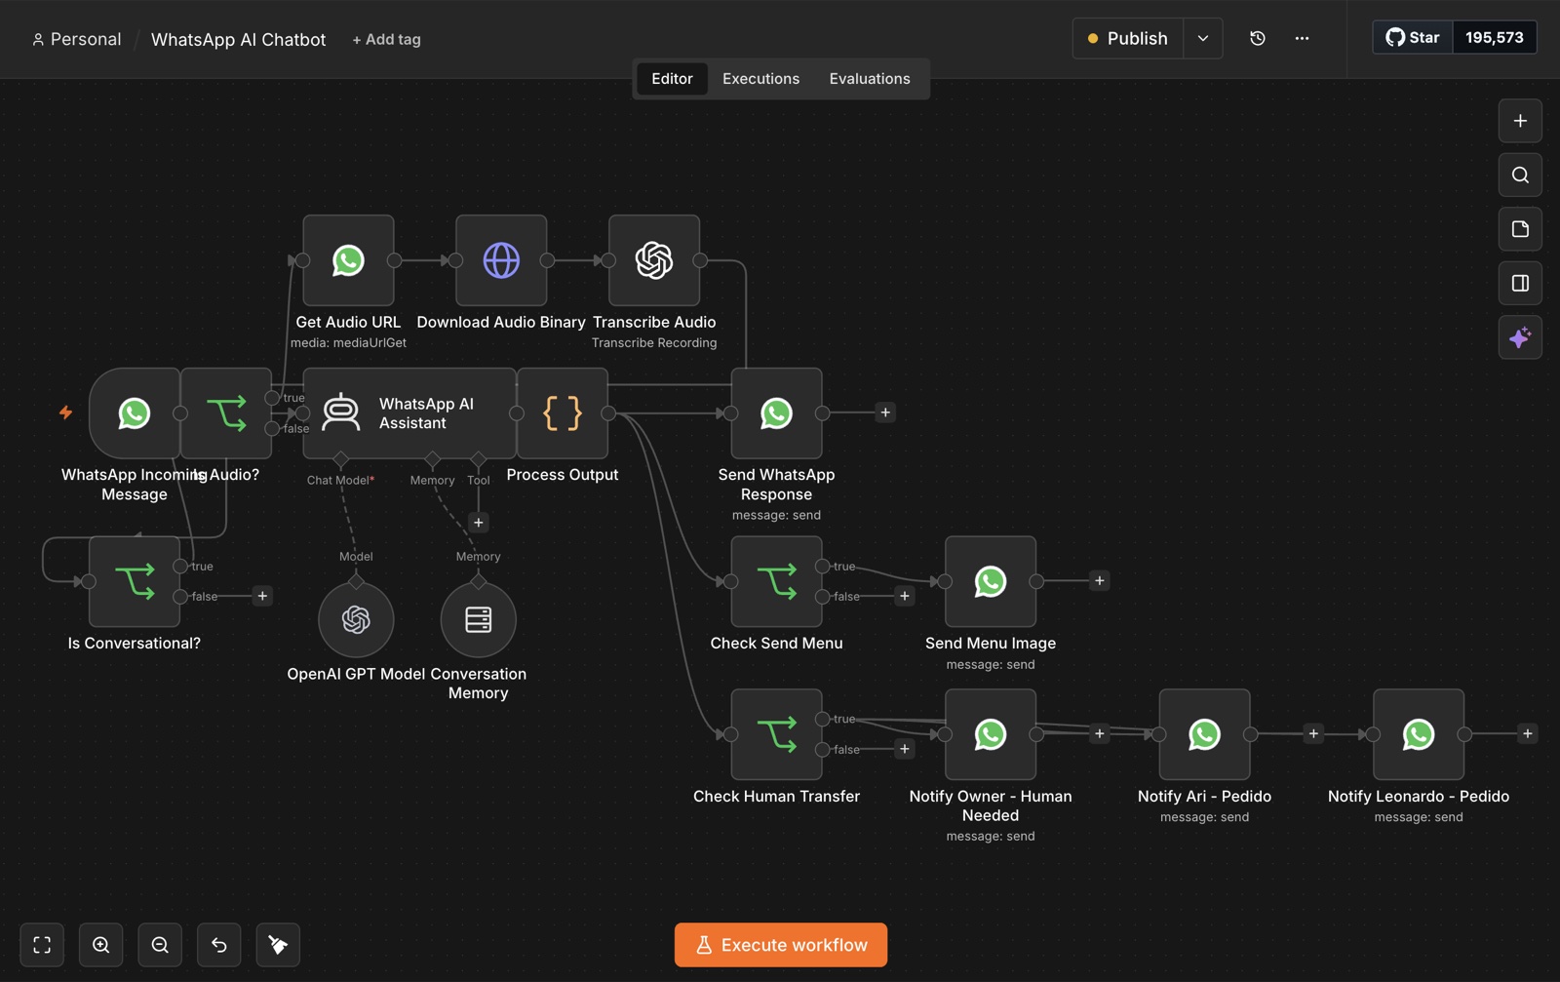Expand the Publish dropdown arrow
1560x982 pixels.
pyautogui.click(x=1203, y=38)
